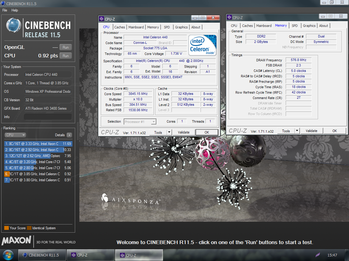
Task: Open the File menu
Action: (5, 10)
